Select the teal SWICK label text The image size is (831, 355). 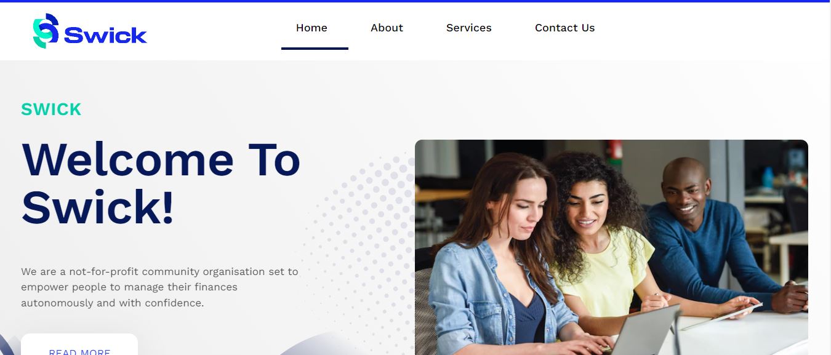(x=51, y=110)
